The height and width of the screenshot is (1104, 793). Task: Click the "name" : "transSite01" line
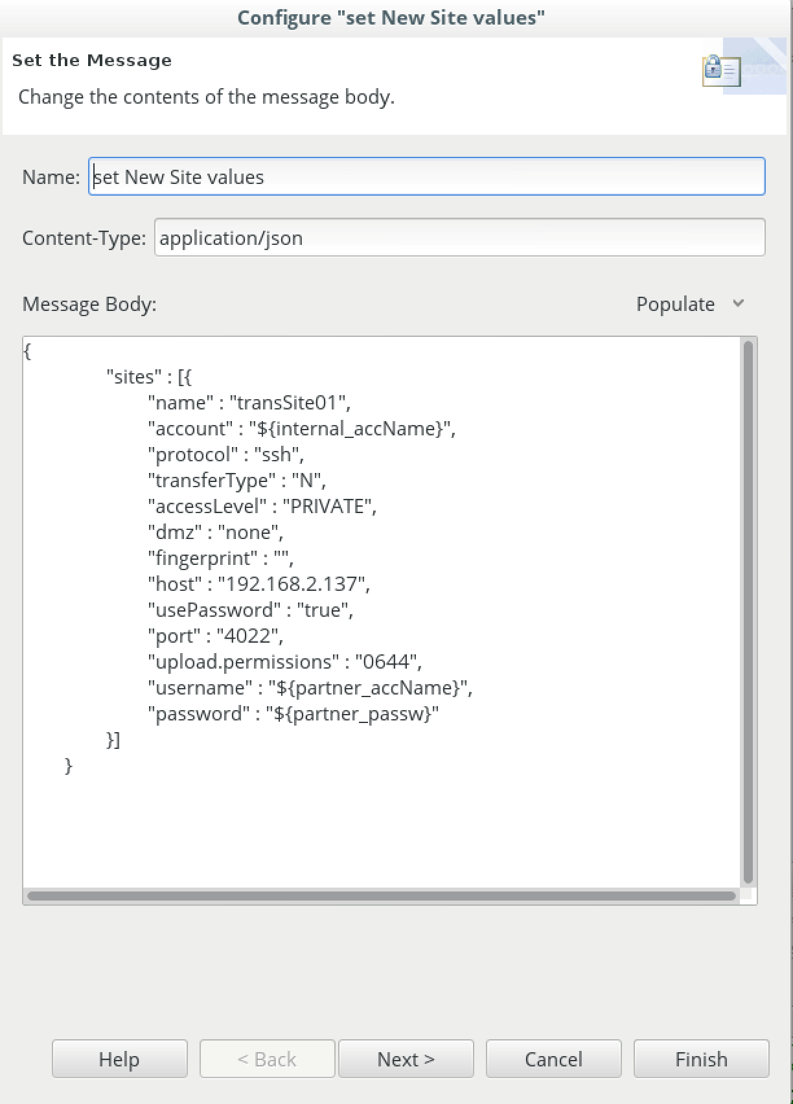click(x=249, y=402)
